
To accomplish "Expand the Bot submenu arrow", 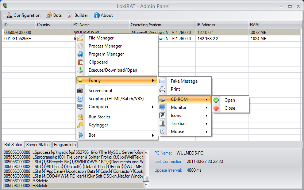I will pyautogui.click(x=153, y=135).
